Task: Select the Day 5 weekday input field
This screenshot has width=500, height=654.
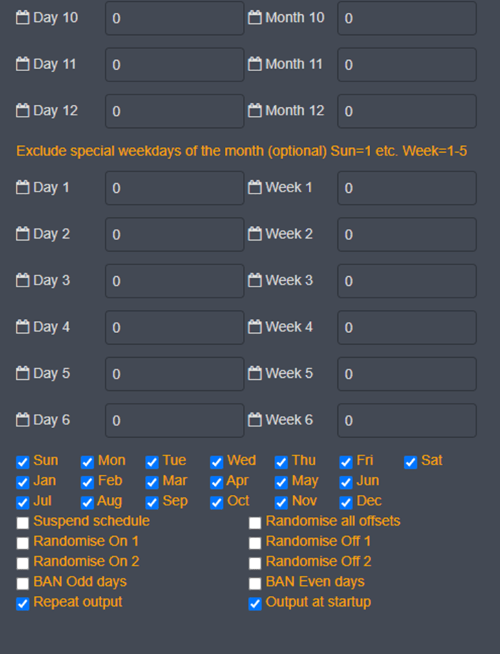Action: point(174,374)
